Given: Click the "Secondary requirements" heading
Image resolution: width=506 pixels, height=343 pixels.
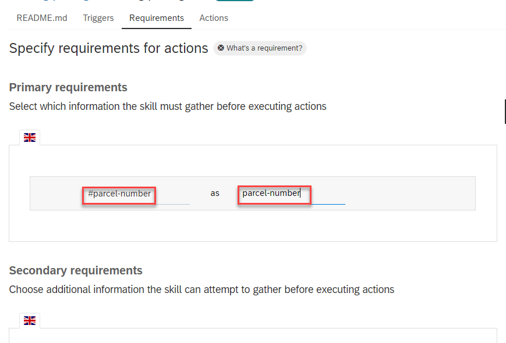Looking at the screenshot, I should 76,270.
